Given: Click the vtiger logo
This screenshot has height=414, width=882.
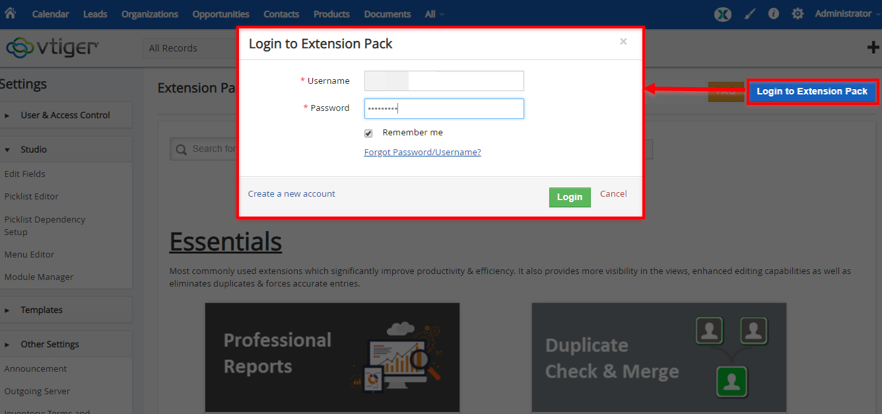Looking at the screenshot, I should pyautogui.click(x=52, y=48).
